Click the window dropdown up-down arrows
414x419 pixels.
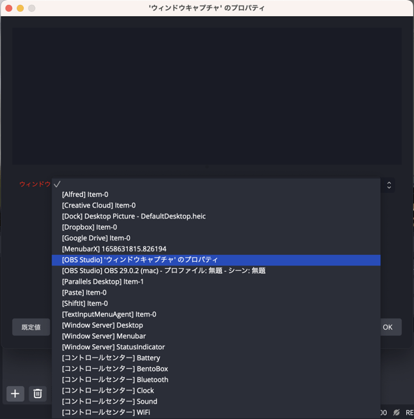tap(389, 185)
